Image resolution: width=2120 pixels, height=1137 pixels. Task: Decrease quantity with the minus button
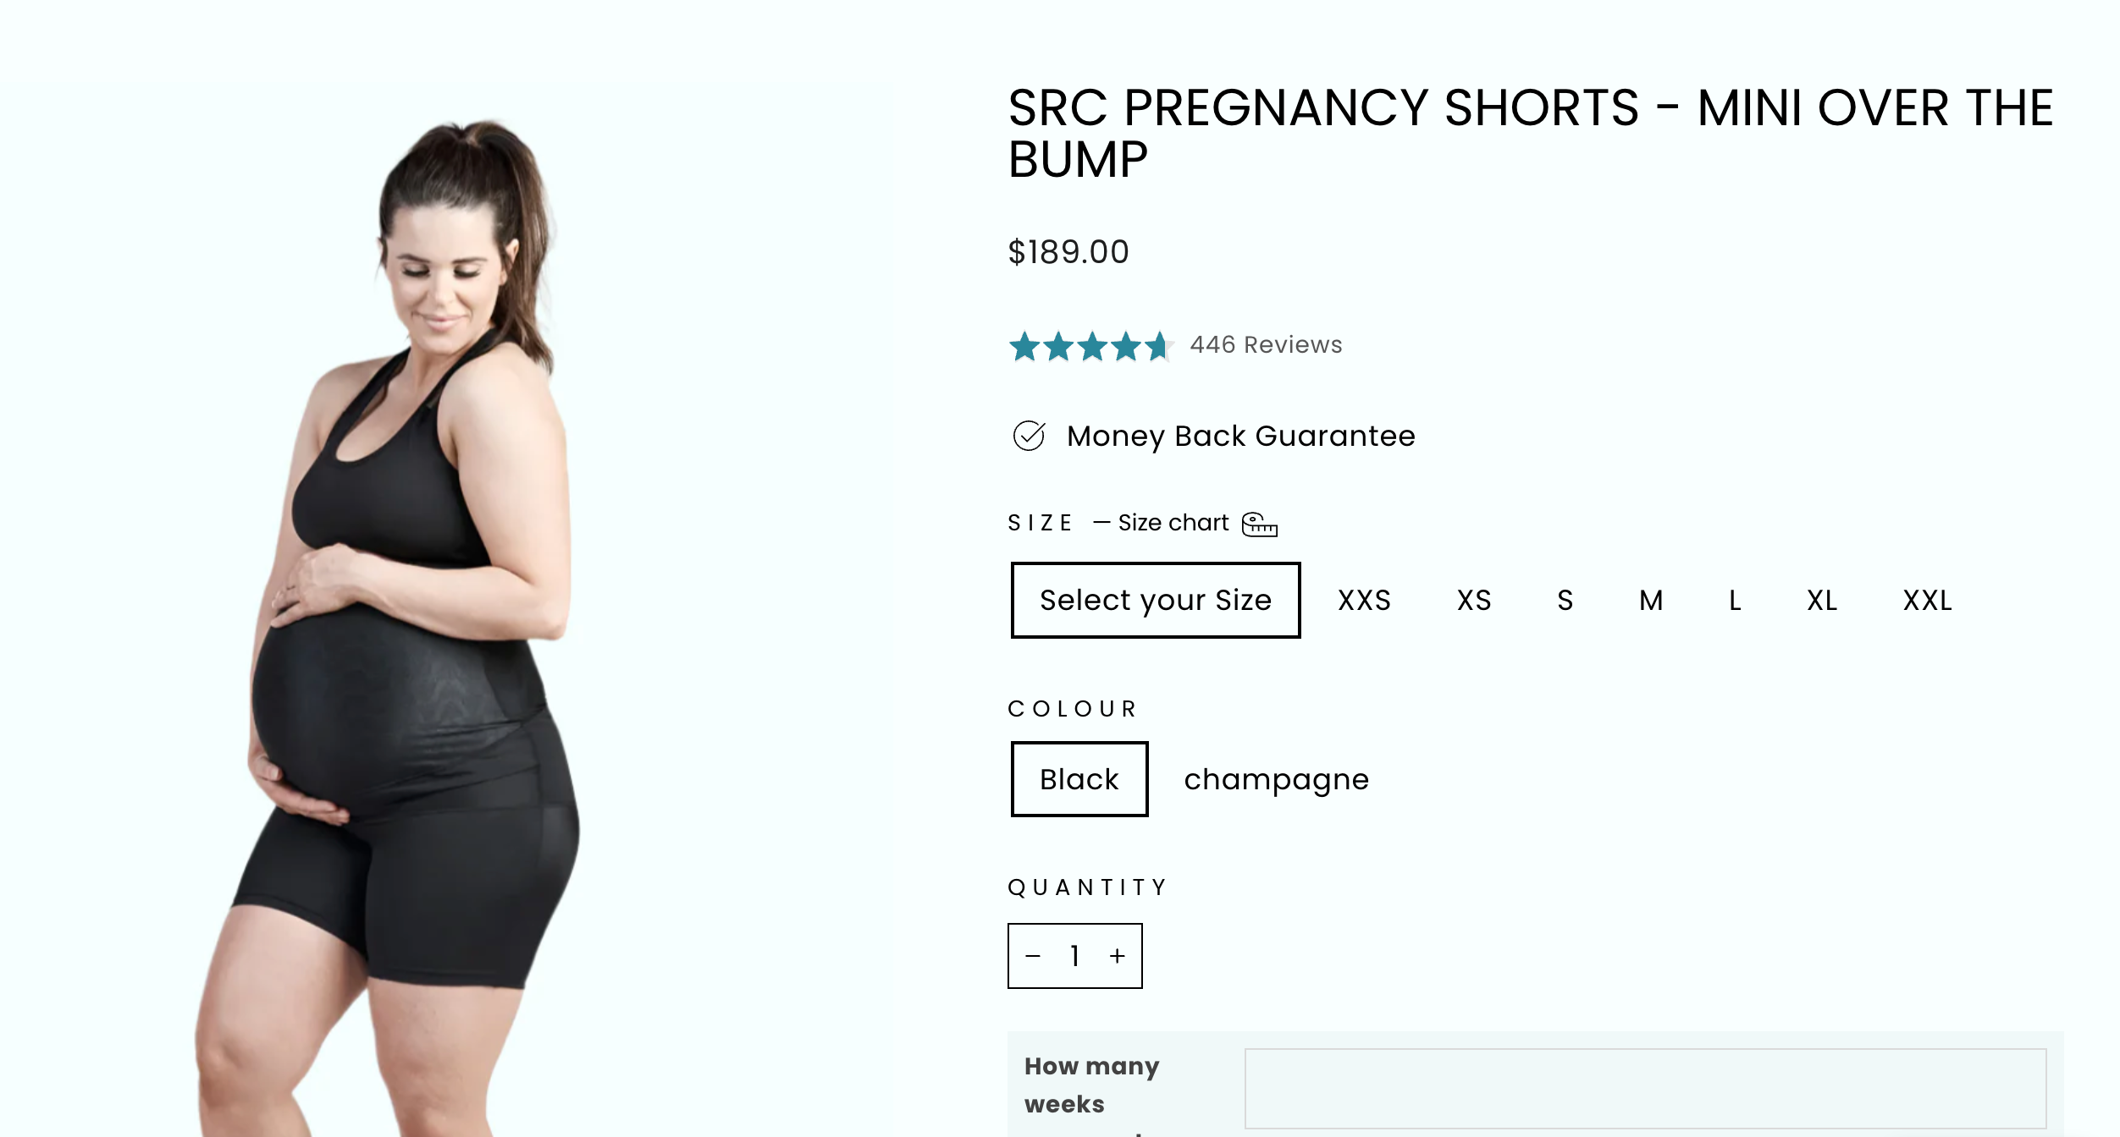click(x=1033, y=956)
